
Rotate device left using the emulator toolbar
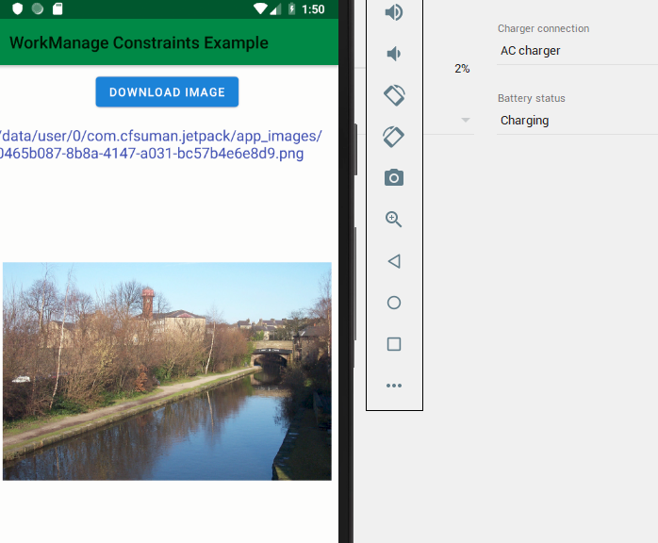tap(394, 95)
